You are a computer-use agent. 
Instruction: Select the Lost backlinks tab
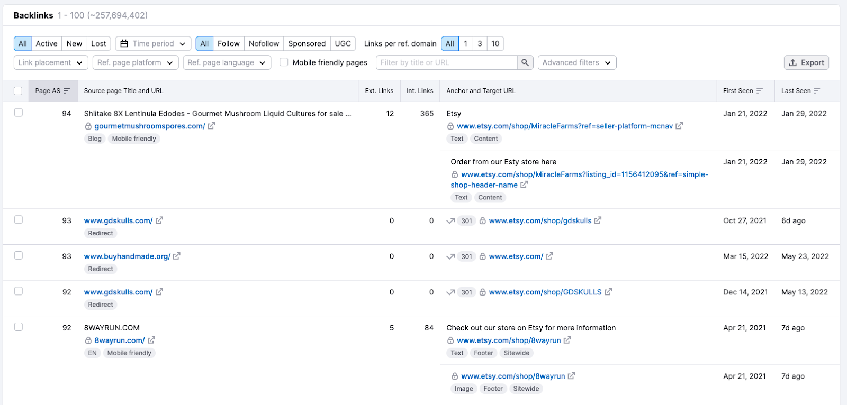tap(98, 43)
